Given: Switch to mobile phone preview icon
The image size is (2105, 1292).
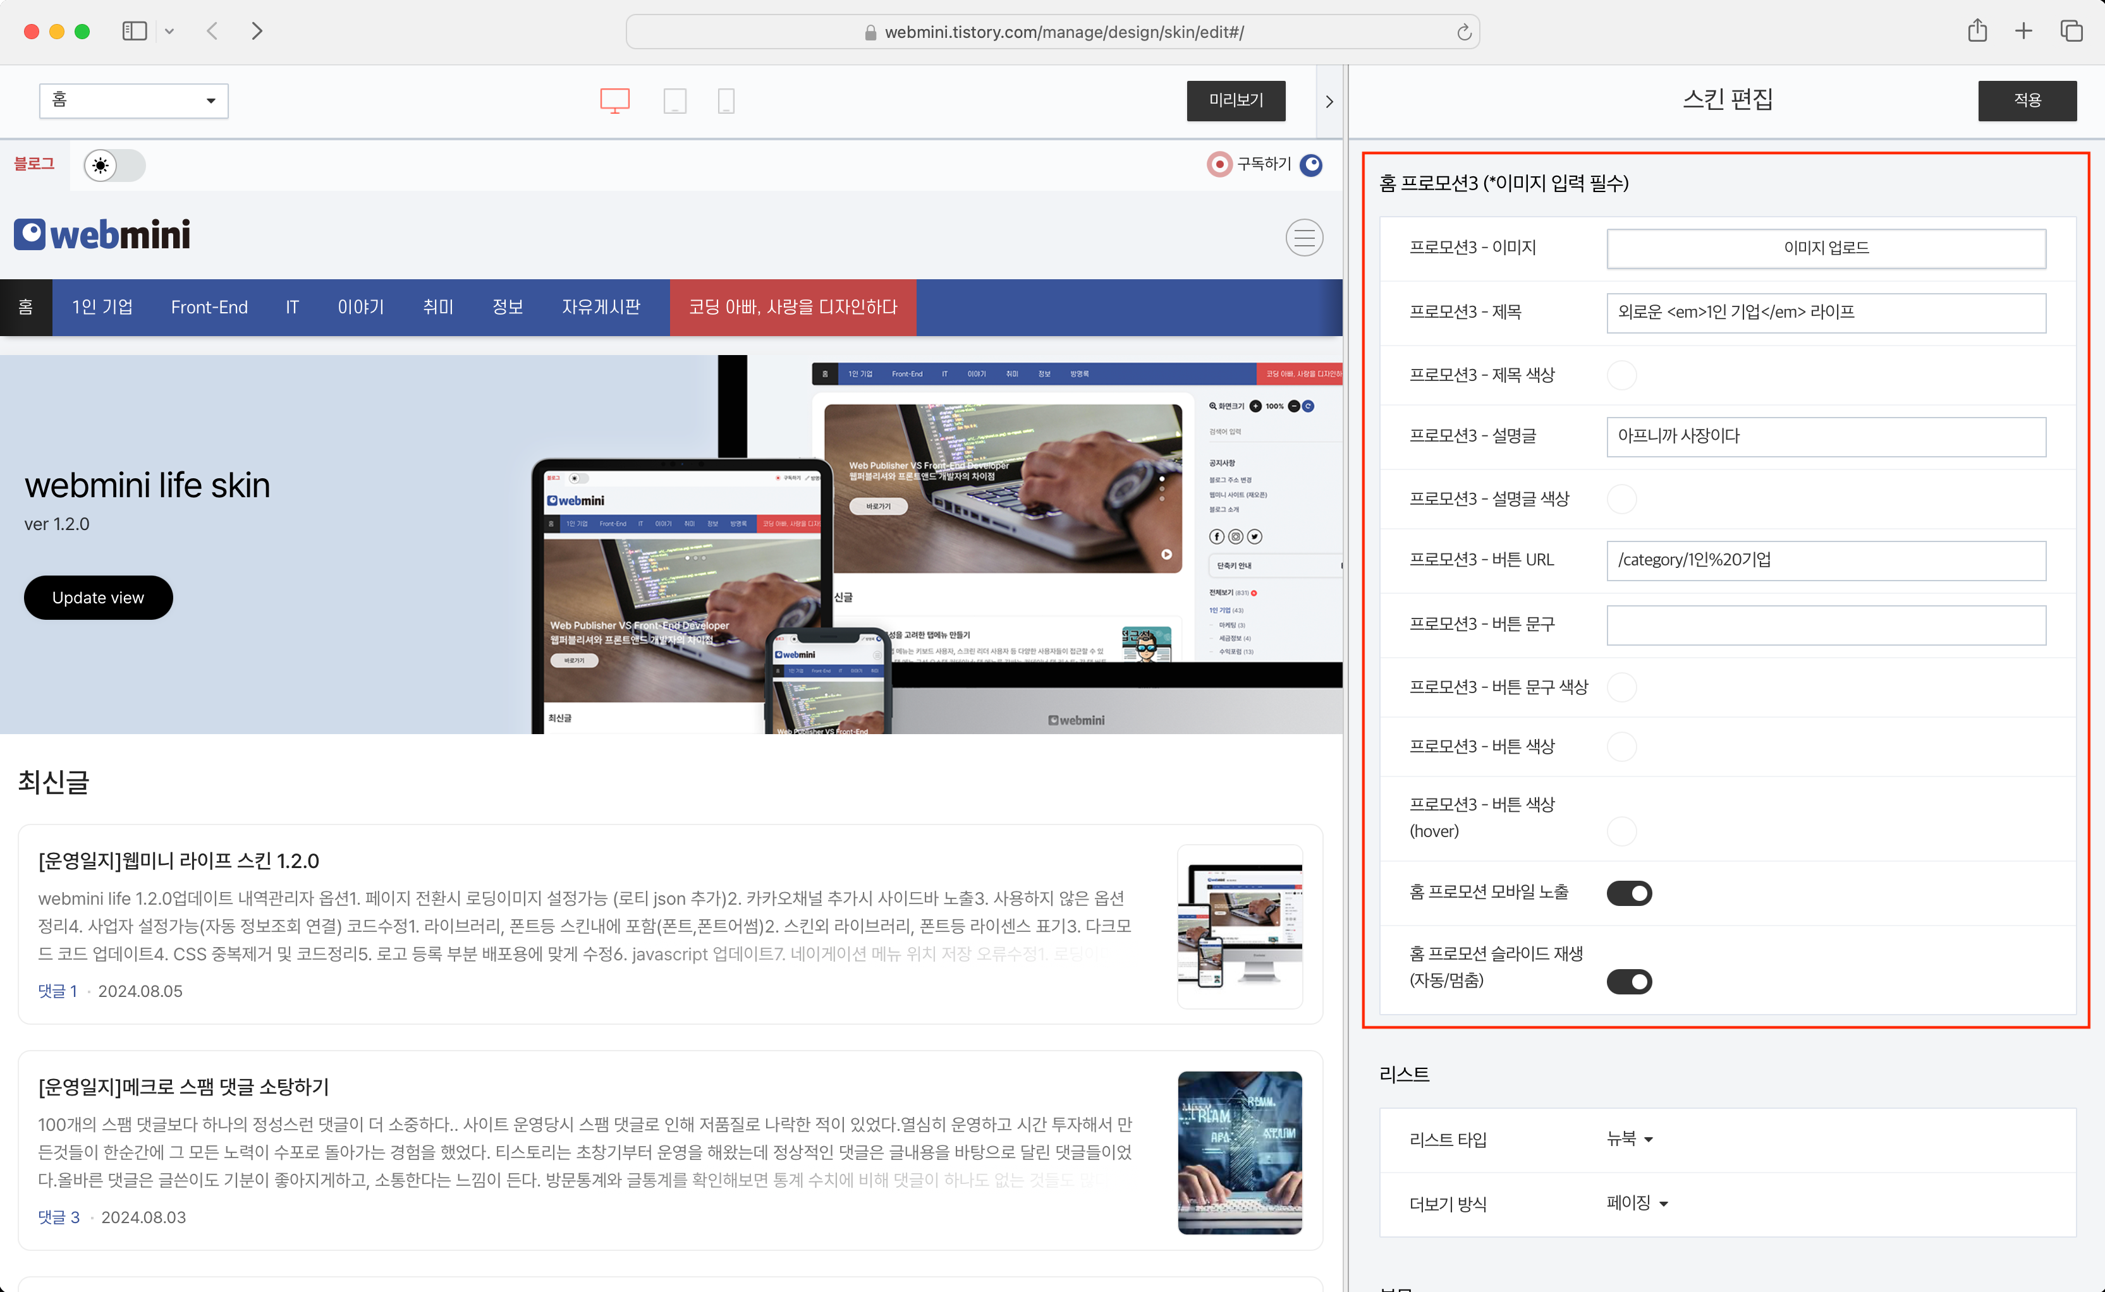Looking at the screenshot, I should [x=726, y=101].
